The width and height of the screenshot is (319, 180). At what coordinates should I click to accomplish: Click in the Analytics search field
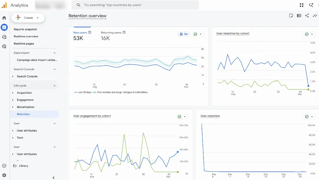click(135, 5)
